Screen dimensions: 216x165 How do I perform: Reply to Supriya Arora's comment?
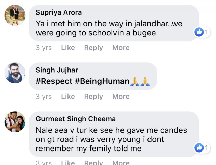click(x=93, y=48)
